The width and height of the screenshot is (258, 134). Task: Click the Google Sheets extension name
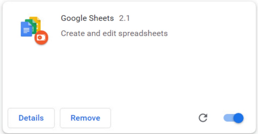pyautogui.click(x=87, y=18)
